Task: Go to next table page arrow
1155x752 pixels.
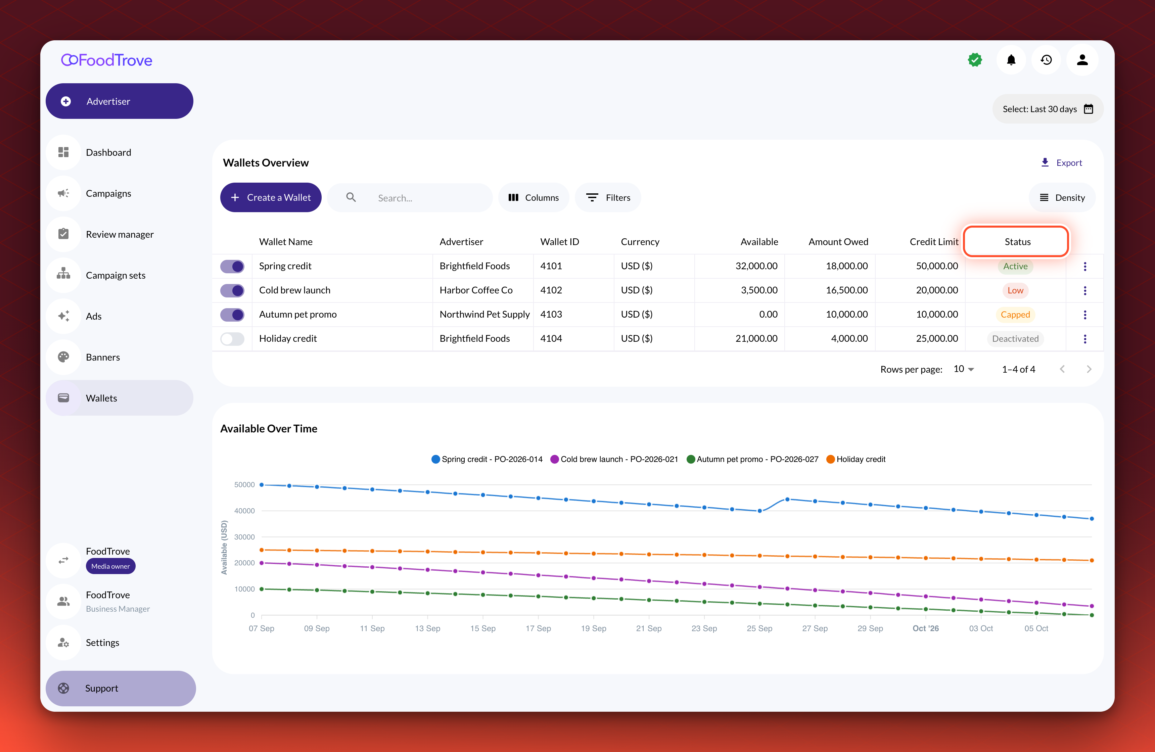Action: tap(1089, 369)
